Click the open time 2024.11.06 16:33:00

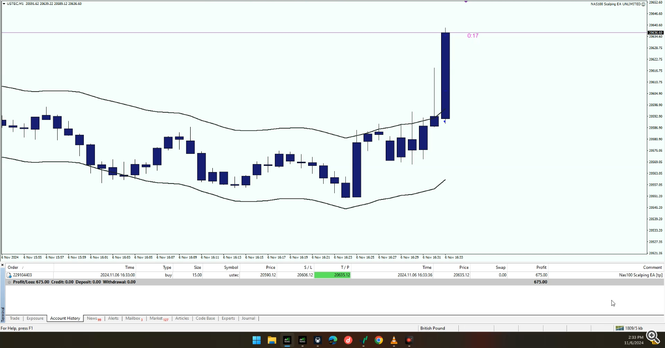click(x=117, y=275)
